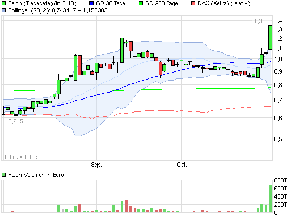This screenshot has width=295, height=217.
Task: Click the '1 Tick = 1 Tag' note
Action: [21, 157]
